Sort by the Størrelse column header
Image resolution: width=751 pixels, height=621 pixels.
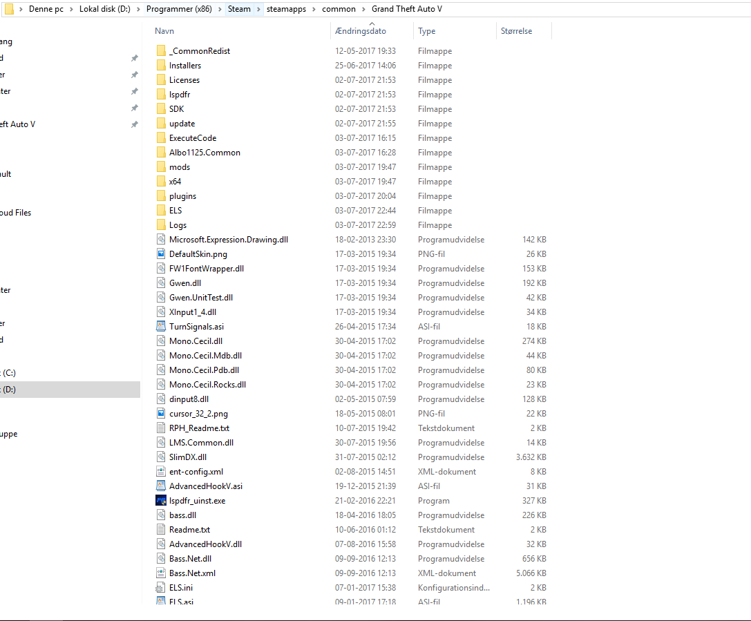point(516,31)
